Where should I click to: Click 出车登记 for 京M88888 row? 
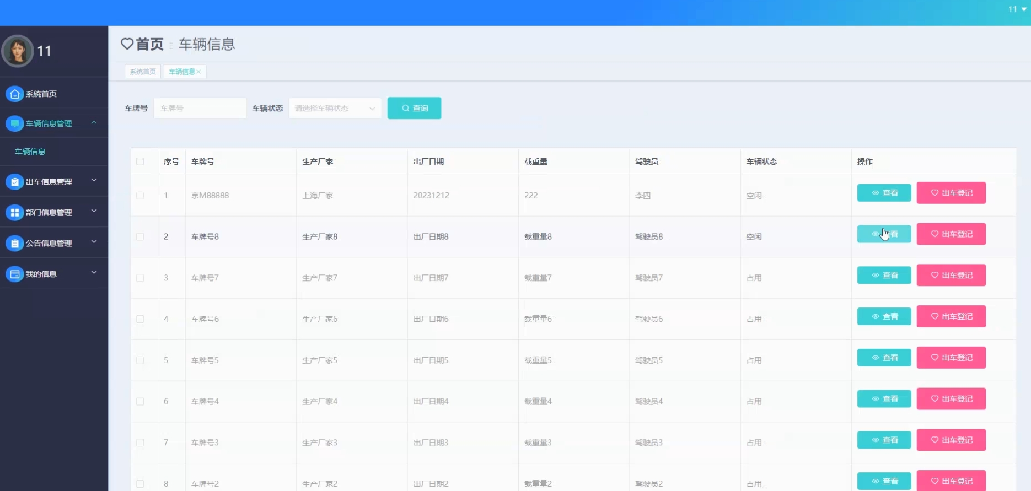951,193
